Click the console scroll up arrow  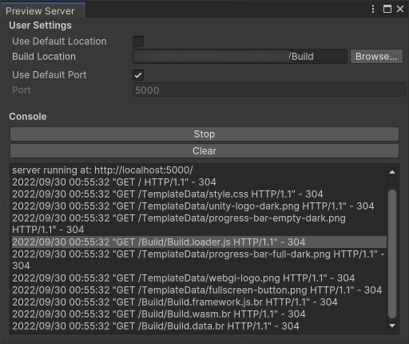[392, 172]
